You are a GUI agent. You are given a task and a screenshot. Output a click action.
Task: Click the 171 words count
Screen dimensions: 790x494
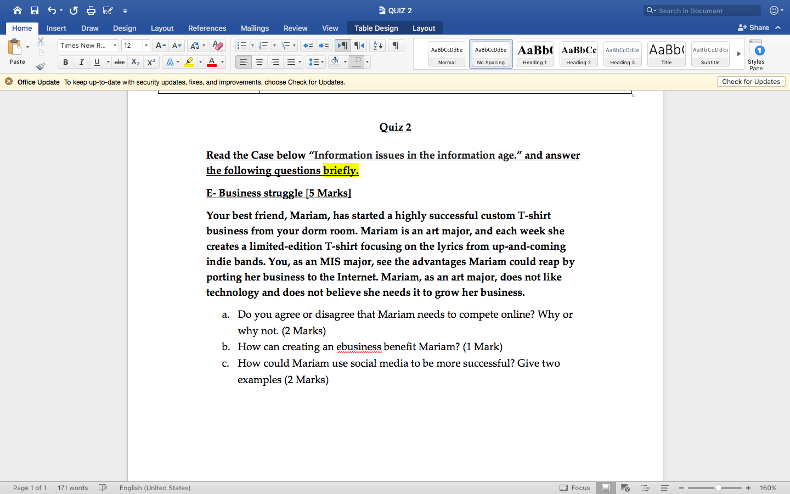point(73,487)
